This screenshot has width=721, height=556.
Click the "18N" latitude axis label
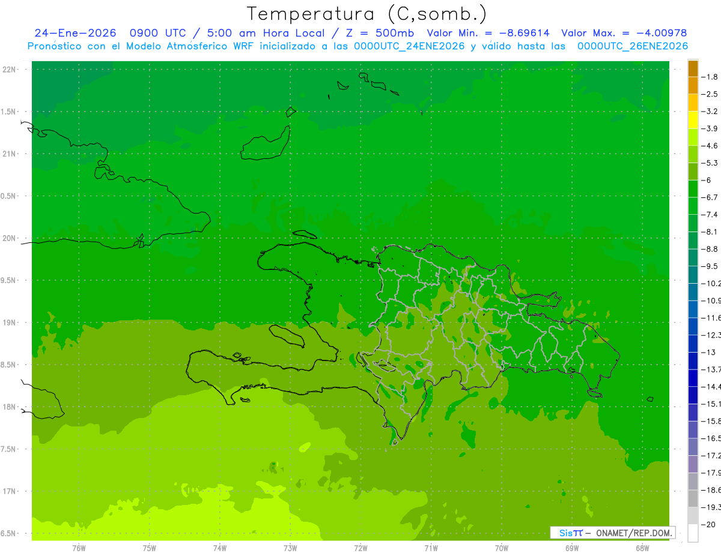(10, 407)
